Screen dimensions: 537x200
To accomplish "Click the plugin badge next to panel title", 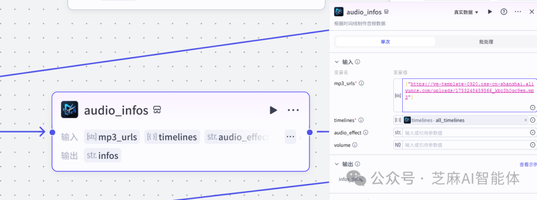I will [387, 12].
